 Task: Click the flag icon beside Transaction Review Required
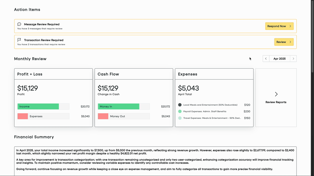click(x=19, y=40)
